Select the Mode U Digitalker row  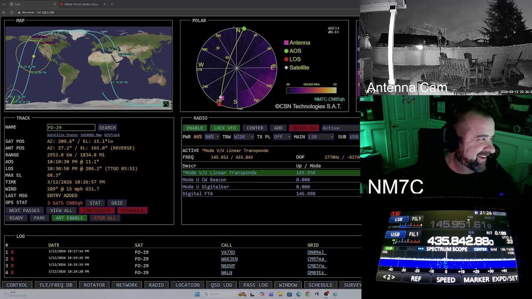271,187
